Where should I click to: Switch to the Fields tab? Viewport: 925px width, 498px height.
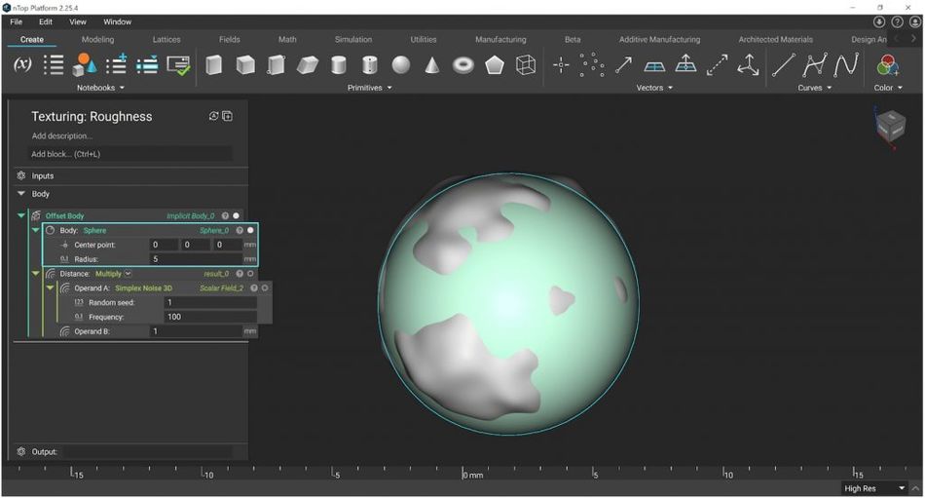click(x=230, y=40)
